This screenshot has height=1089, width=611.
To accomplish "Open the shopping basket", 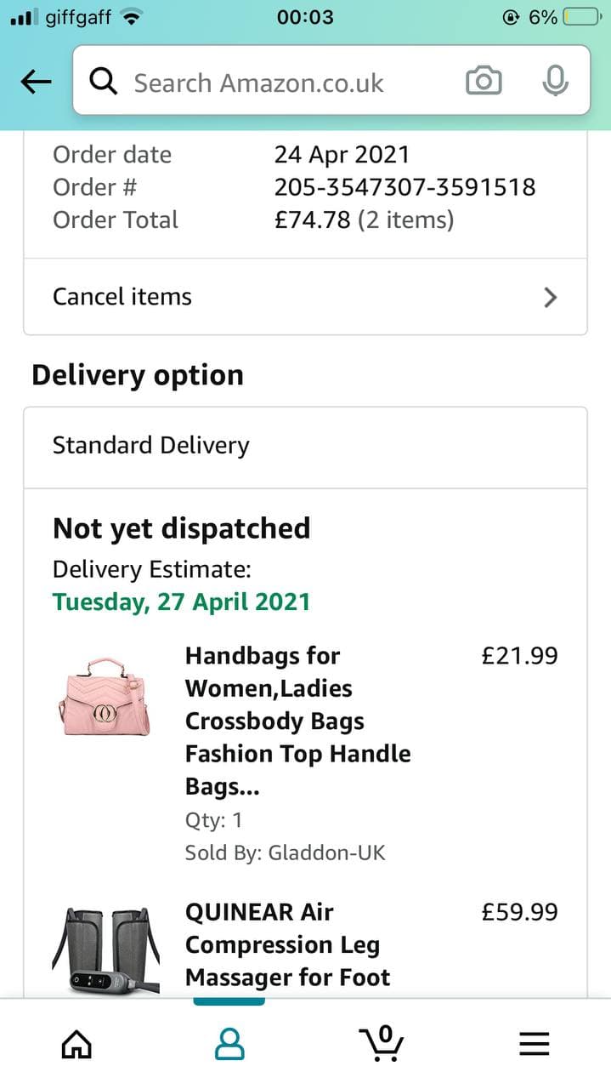I will pyautogui.click(x=382, y=1042).
